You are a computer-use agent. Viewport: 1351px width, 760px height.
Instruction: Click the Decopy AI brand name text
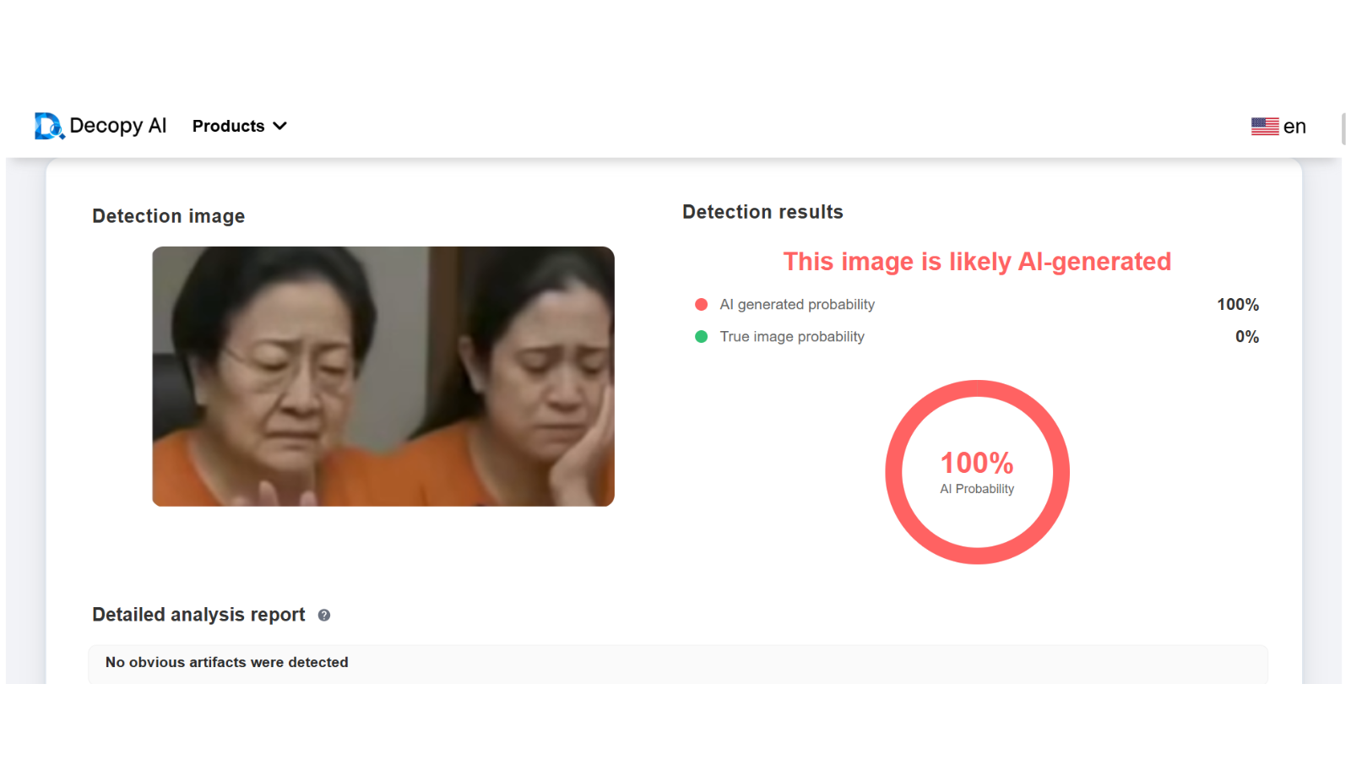pos(117,126)
